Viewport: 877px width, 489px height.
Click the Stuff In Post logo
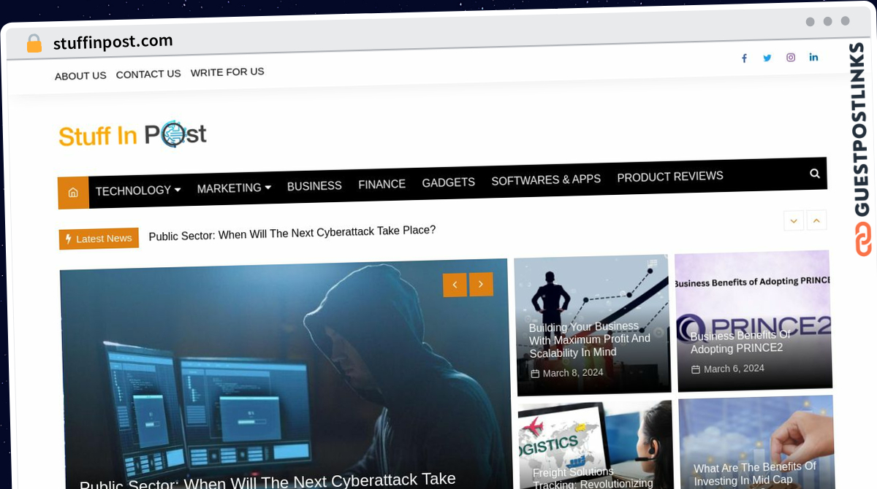click(x=132, y=134)
